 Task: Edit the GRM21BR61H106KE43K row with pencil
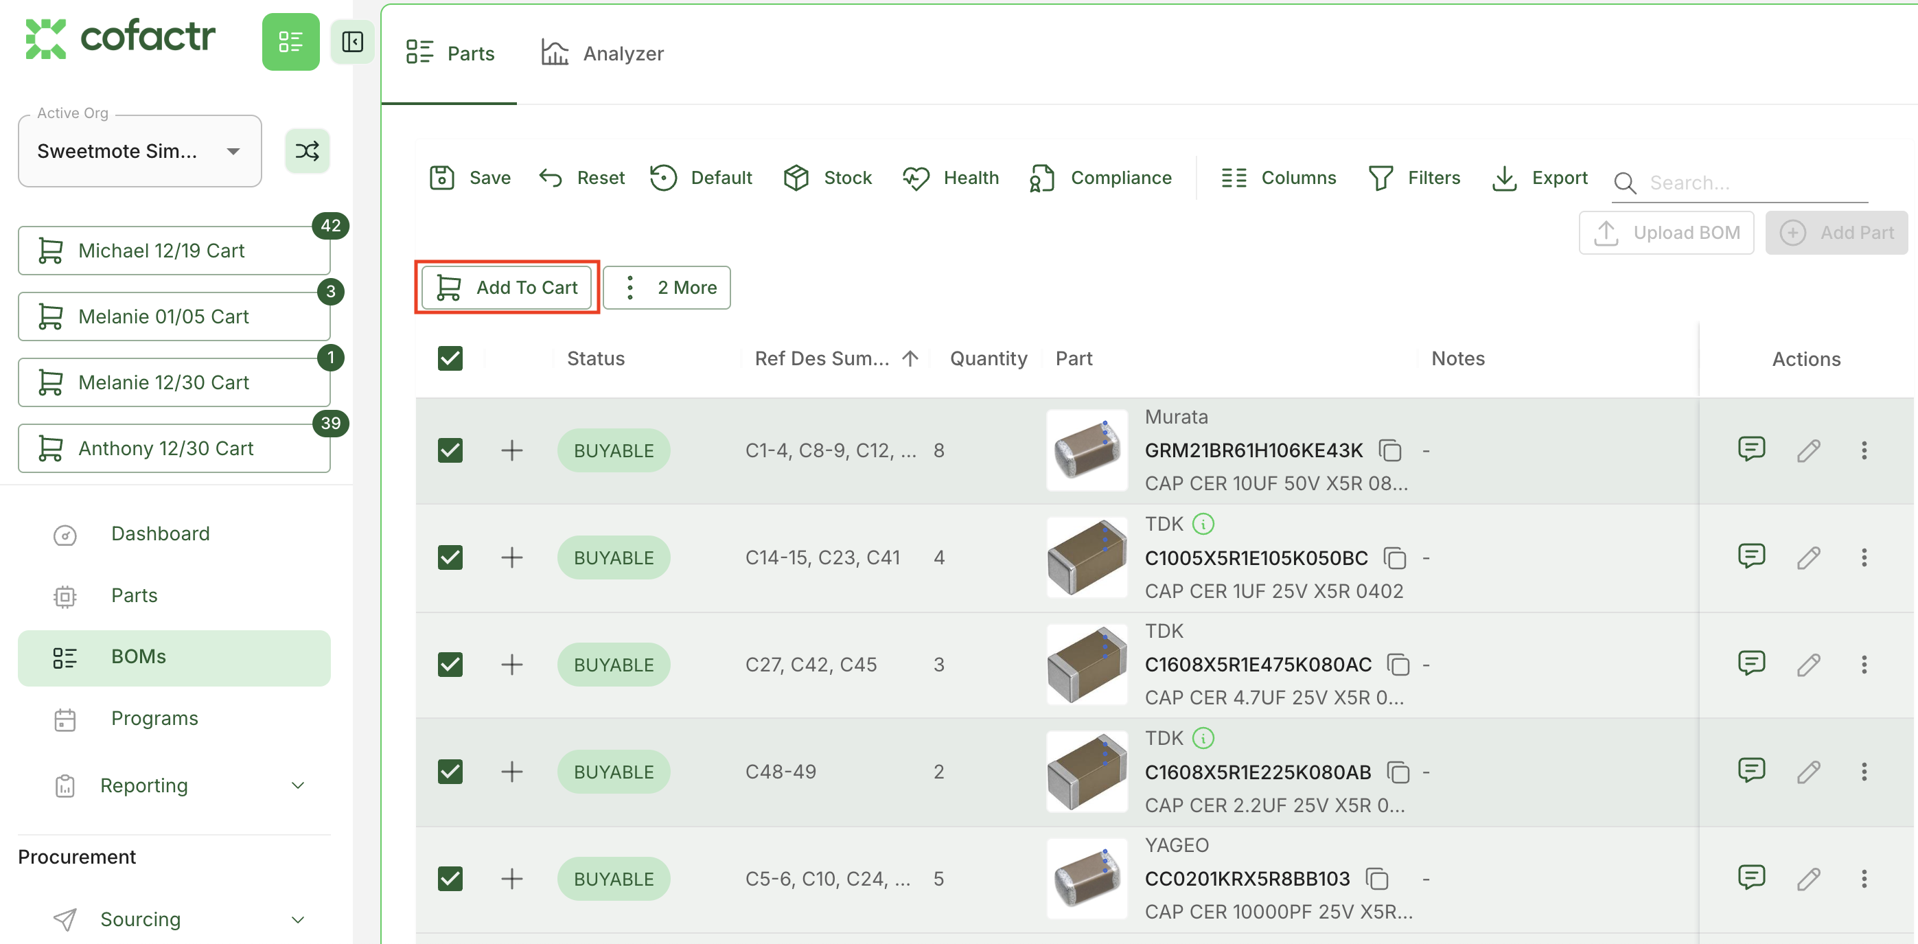pos(1809,450)
